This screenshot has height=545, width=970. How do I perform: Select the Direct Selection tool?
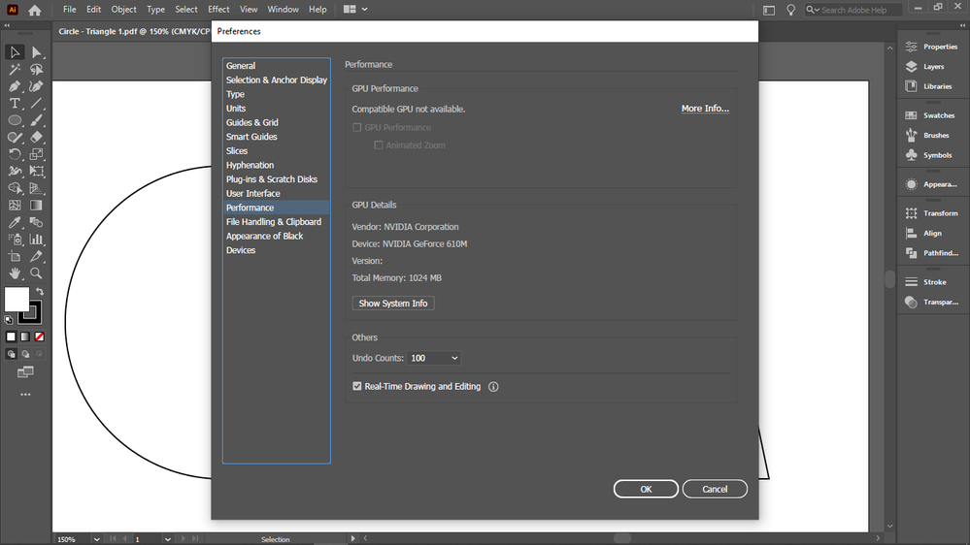pyautogui.click(x=37, y=52)
